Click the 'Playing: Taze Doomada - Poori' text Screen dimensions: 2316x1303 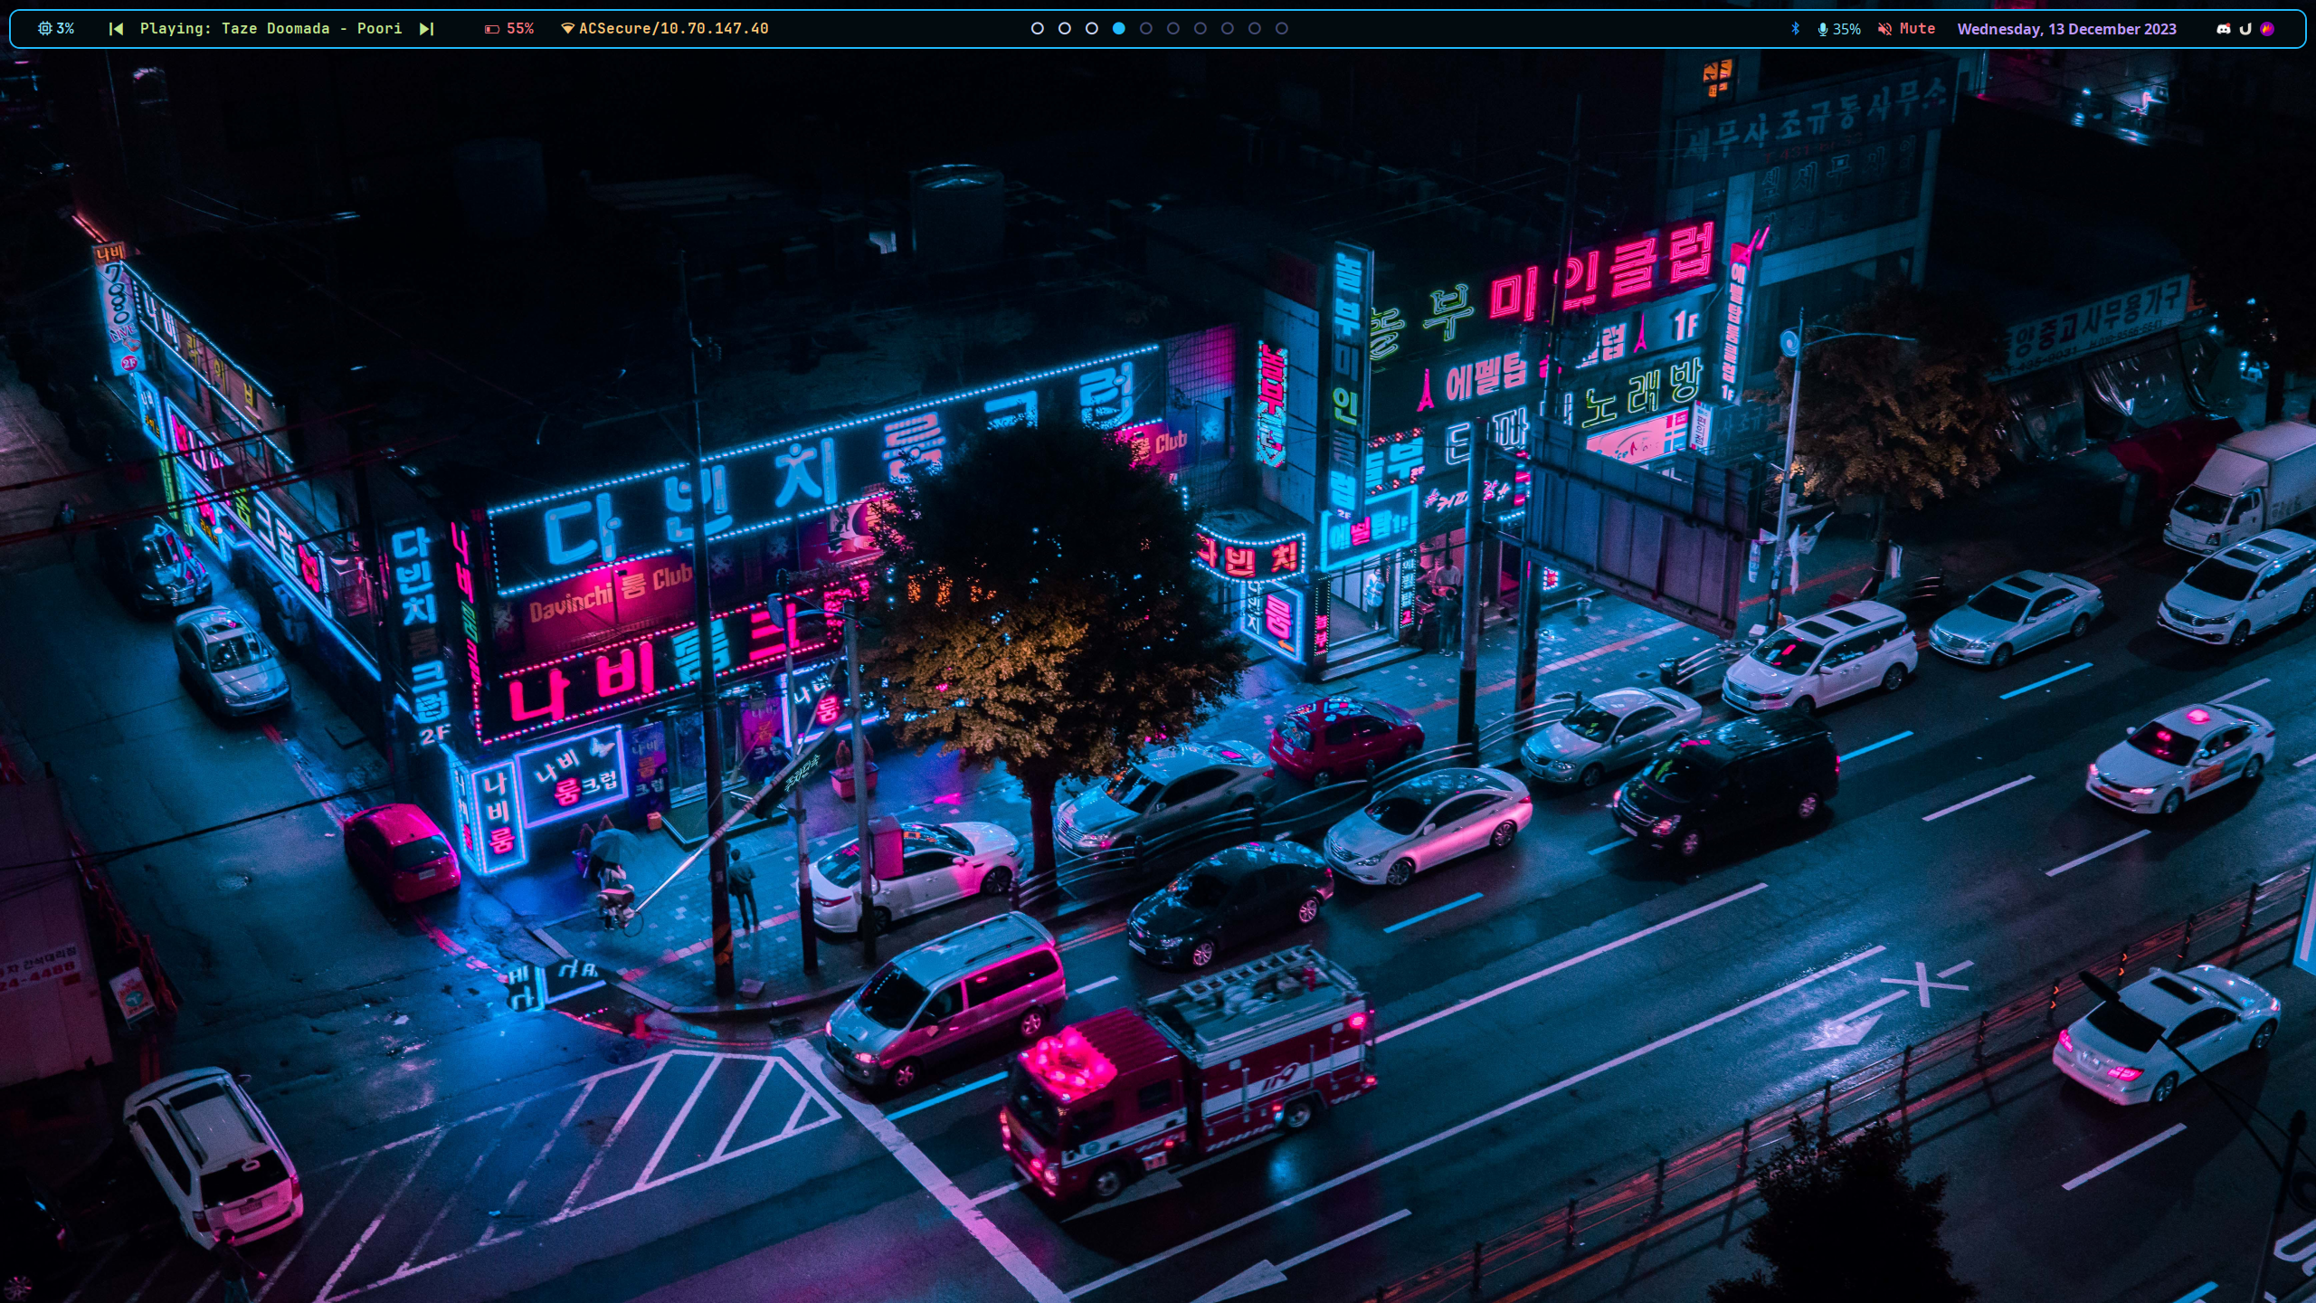click(271, 29)
